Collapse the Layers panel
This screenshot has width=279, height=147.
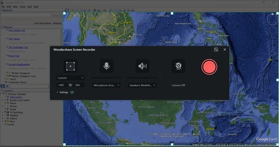(x=2, y=91)
